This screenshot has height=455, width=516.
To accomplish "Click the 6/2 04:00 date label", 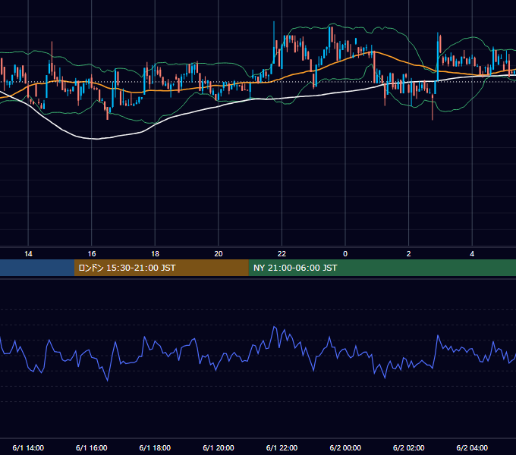I will 472,447.
